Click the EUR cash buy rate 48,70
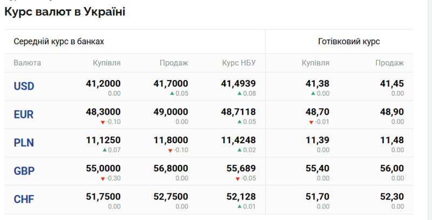This screenshot has width=432, height=220. click(x=318, y=112)
